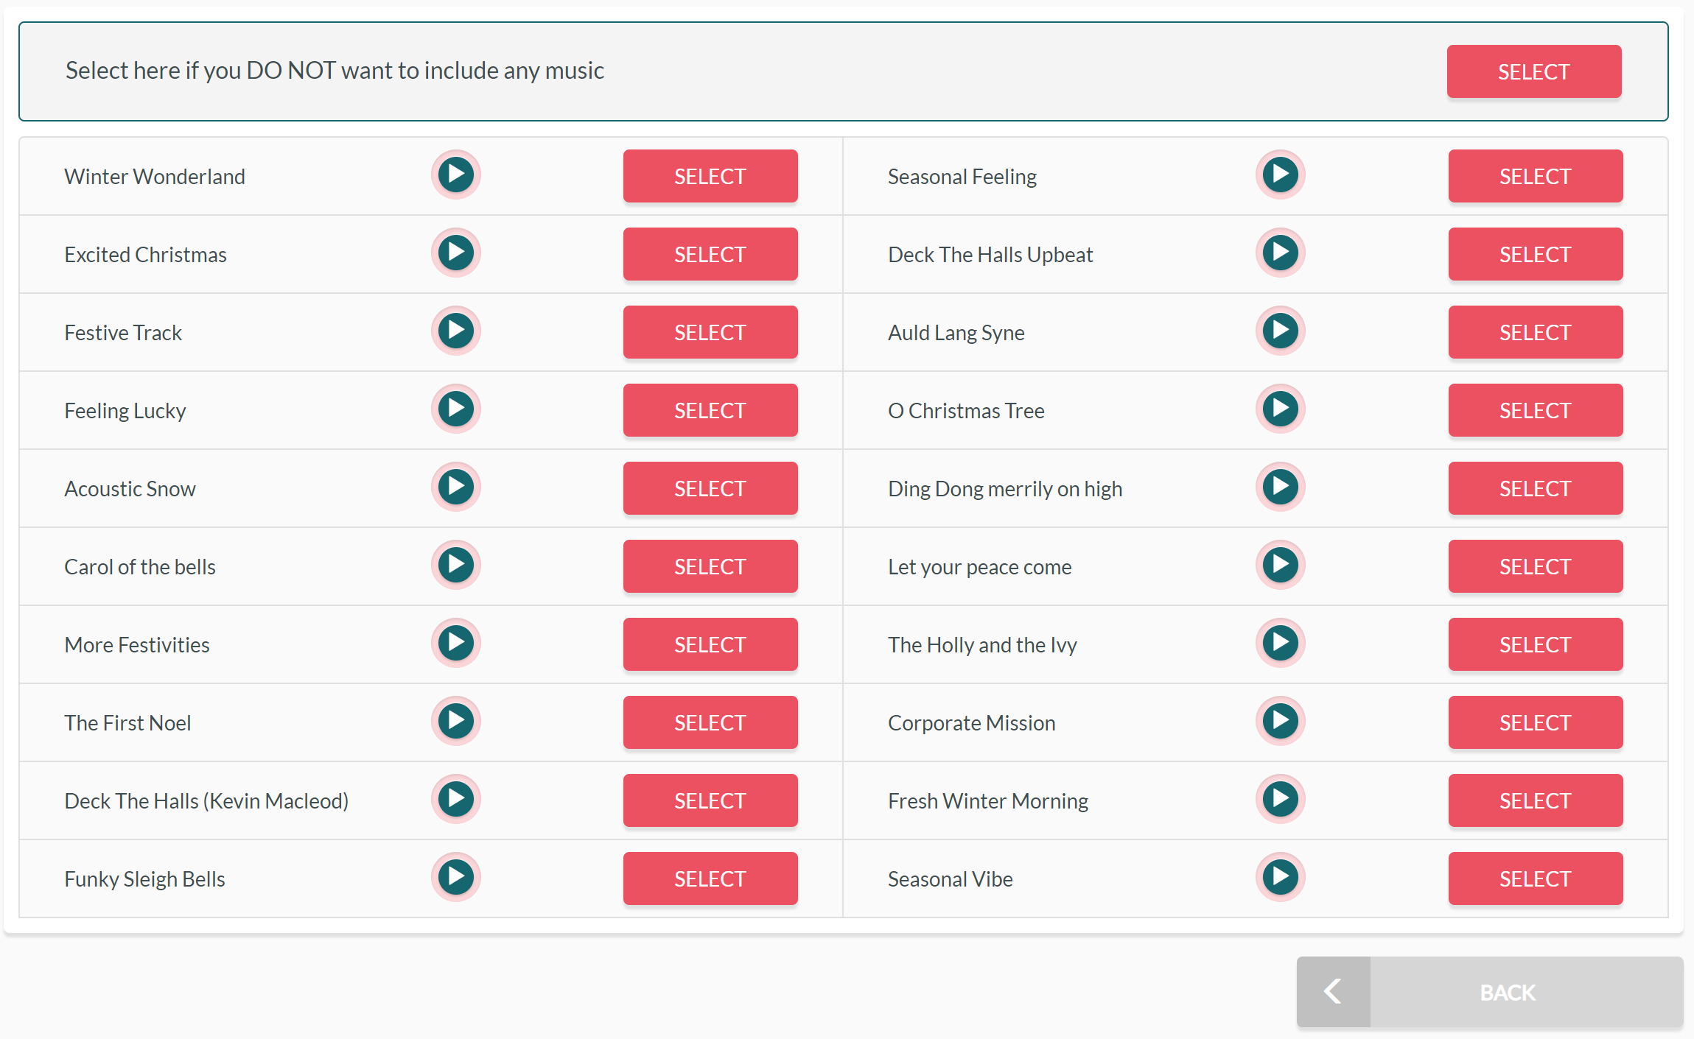1694x1039 pixels.
Task: Click the left chevron beside BACK
Action: [1333, 992]
